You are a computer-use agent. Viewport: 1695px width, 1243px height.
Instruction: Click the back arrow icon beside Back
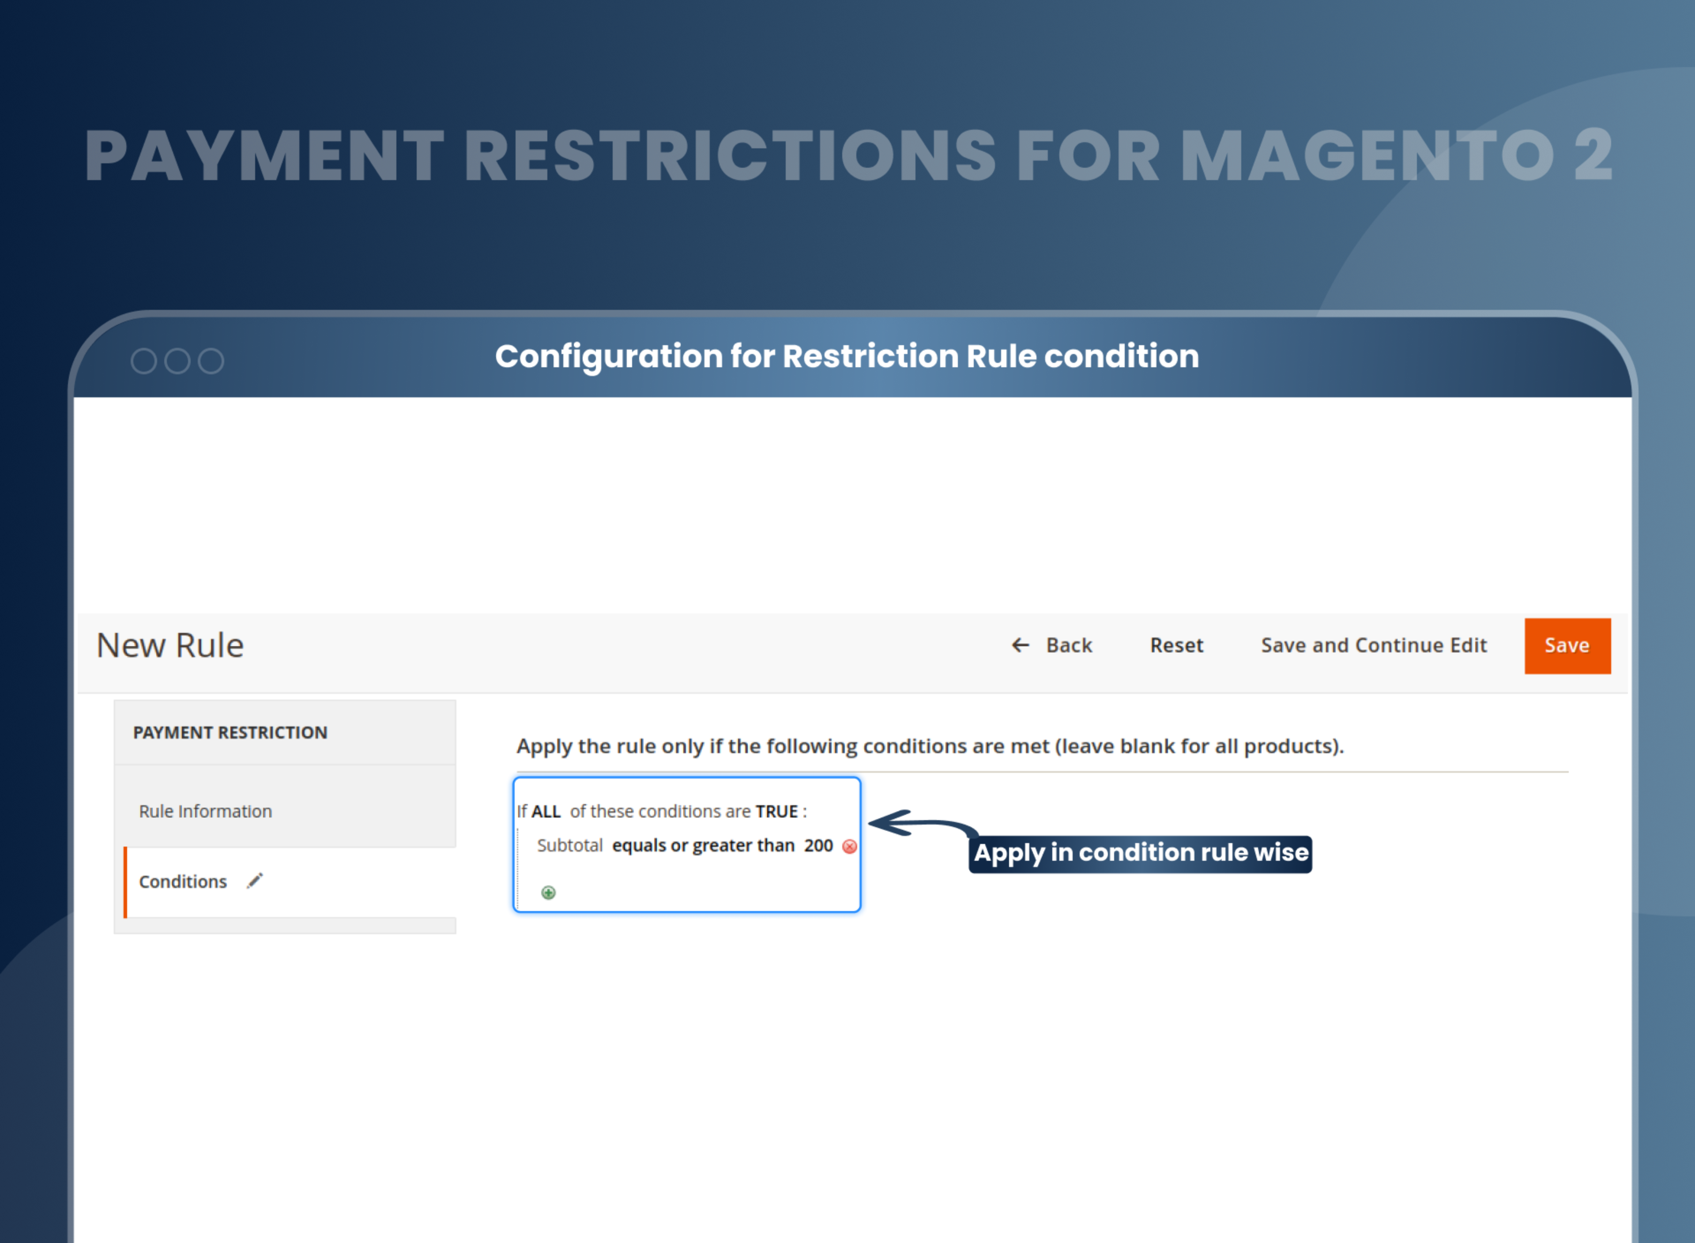pyautogui.click(x=1020, y=645)
